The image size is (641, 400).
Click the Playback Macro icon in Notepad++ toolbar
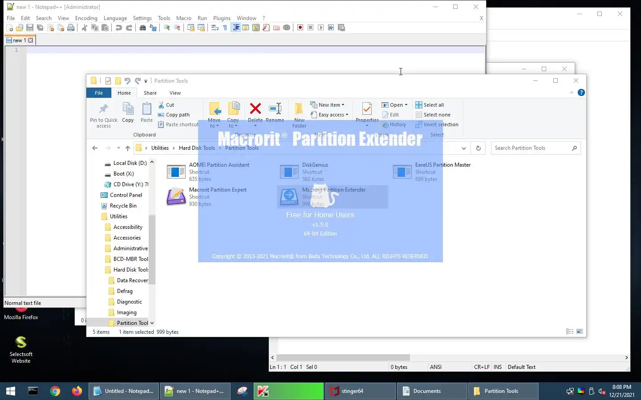coord(321,28)
